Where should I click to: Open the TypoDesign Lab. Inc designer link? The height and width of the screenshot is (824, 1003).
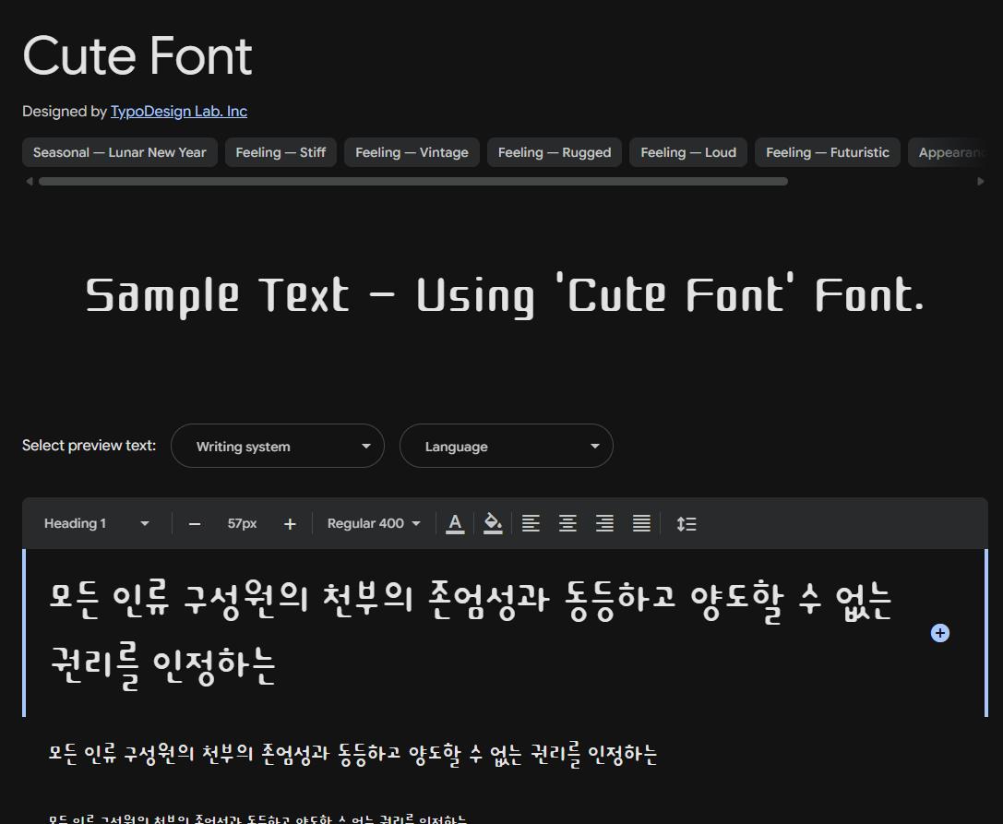(x=179, y=112)
